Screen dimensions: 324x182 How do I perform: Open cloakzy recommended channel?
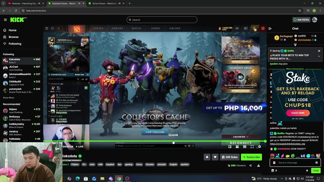(x=22, y=133)
